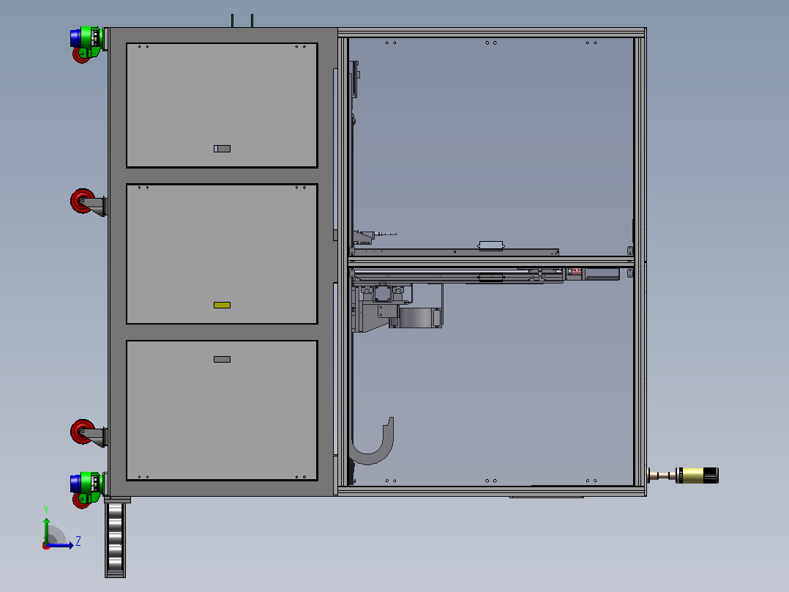Click the yellow label on the middle cabinet panel
Viewport: 789px width, 592px height.
point(222,305)
